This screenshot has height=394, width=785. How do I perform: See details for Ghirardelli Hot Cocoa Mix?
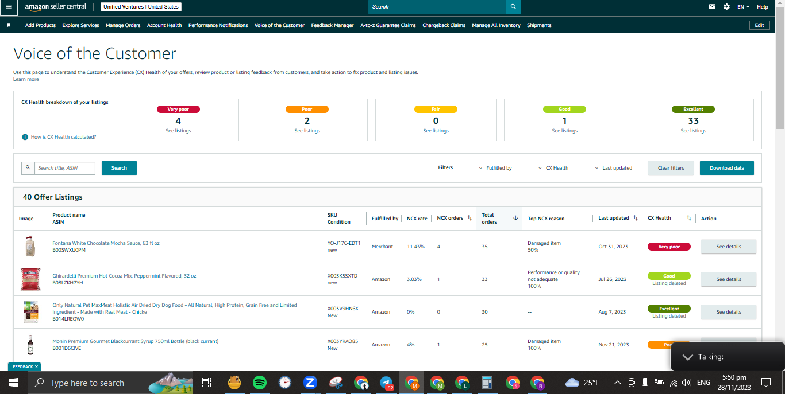coord(728,279)
